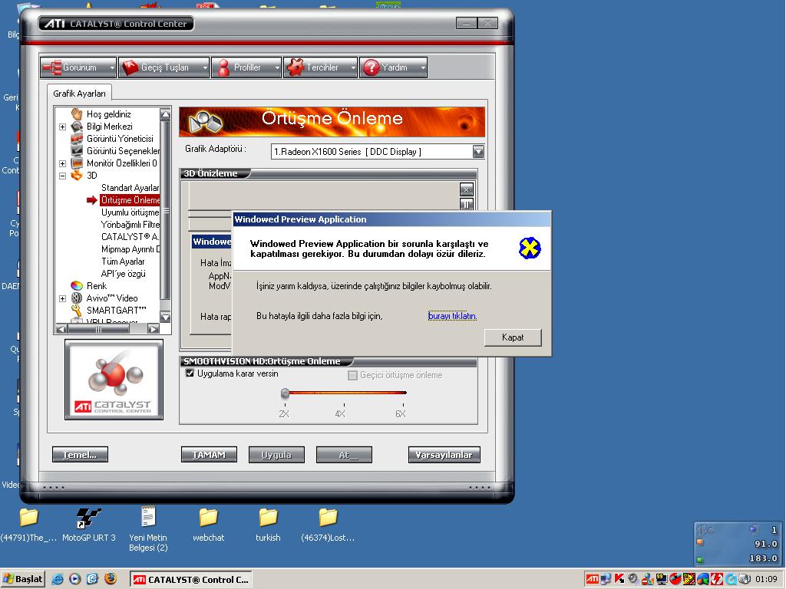The width and height of the screenshot is (786, 589).
Task: Click the anti-aliasing slider thumb
Action: tap(285, 393)
